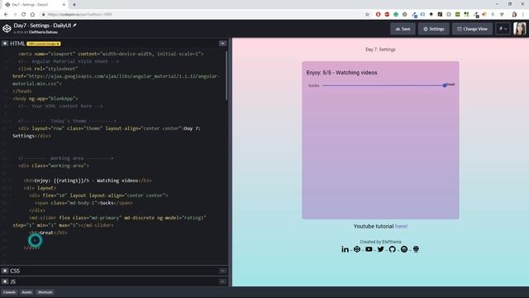Viewport: 529px width, 298px height.
Task: Click the JS panel title
Action: [13, 281]
